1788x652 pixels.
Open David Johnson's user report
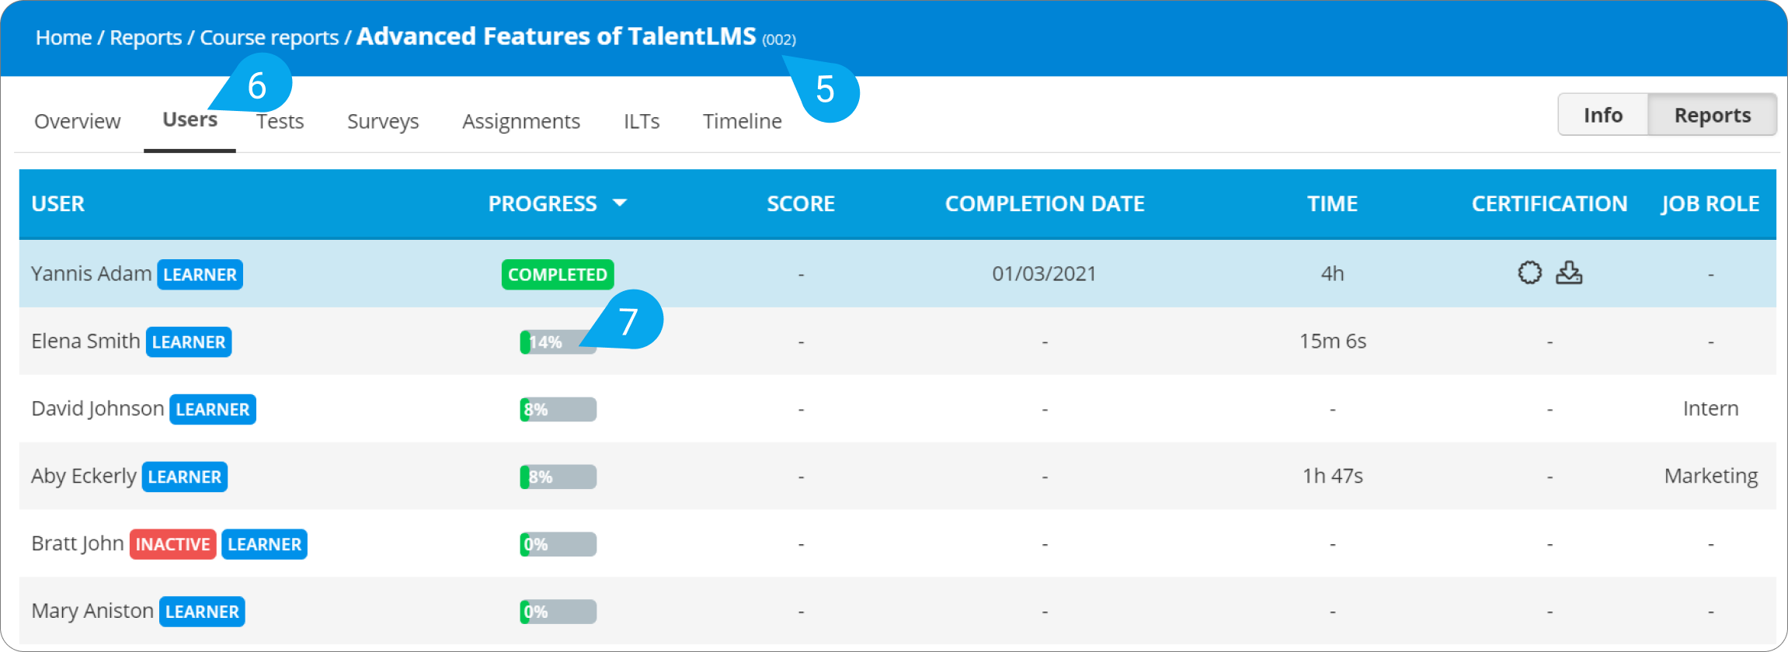(x=98, y=409)
